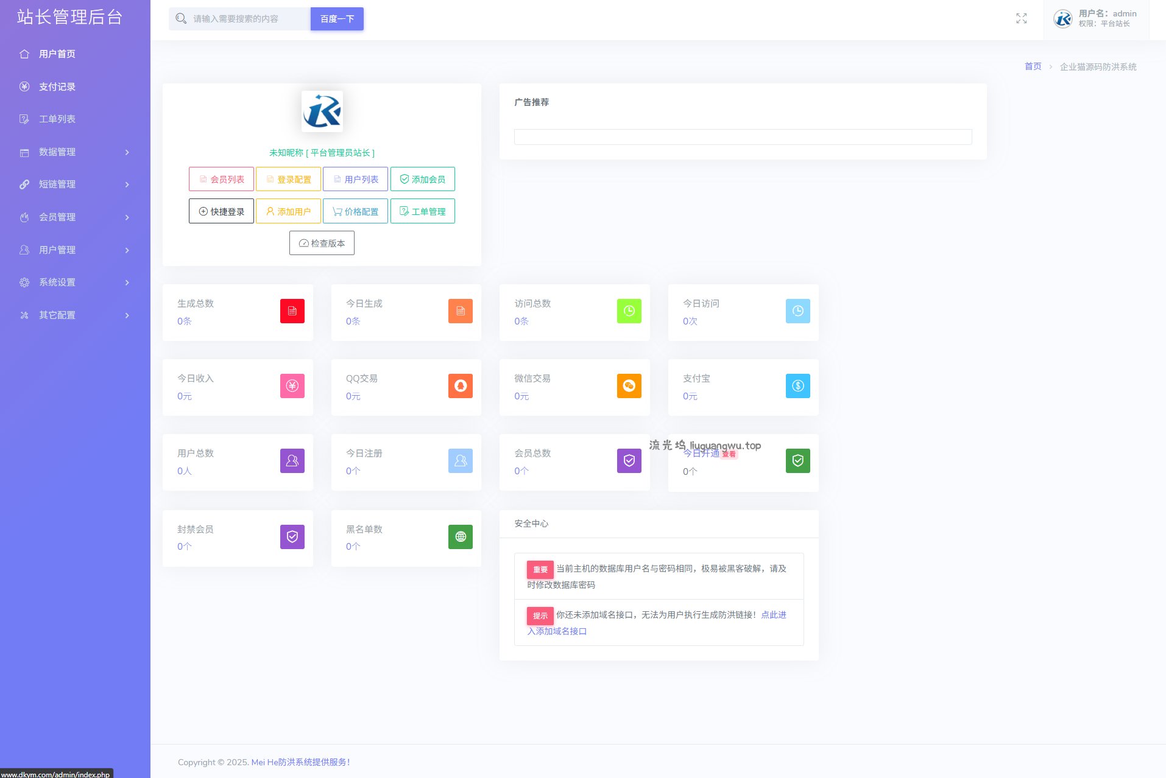Image resolution: width=1166 pixels, height=778 pixels.
Task: Click the pink yen icon for 今日收入
Action: pos(292,386)
